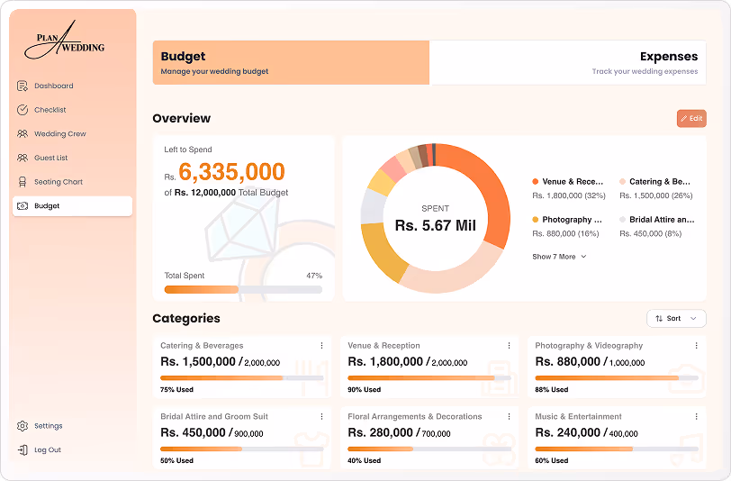The image size is (731, 481).
Task: Open Bridal Attire and Groom Suit options menu
Action: pos(321,417)
